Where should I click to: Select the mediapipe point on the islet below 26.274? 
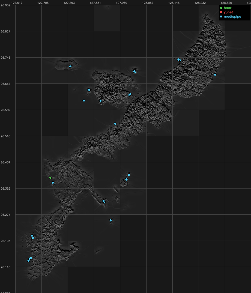(111, 220)
